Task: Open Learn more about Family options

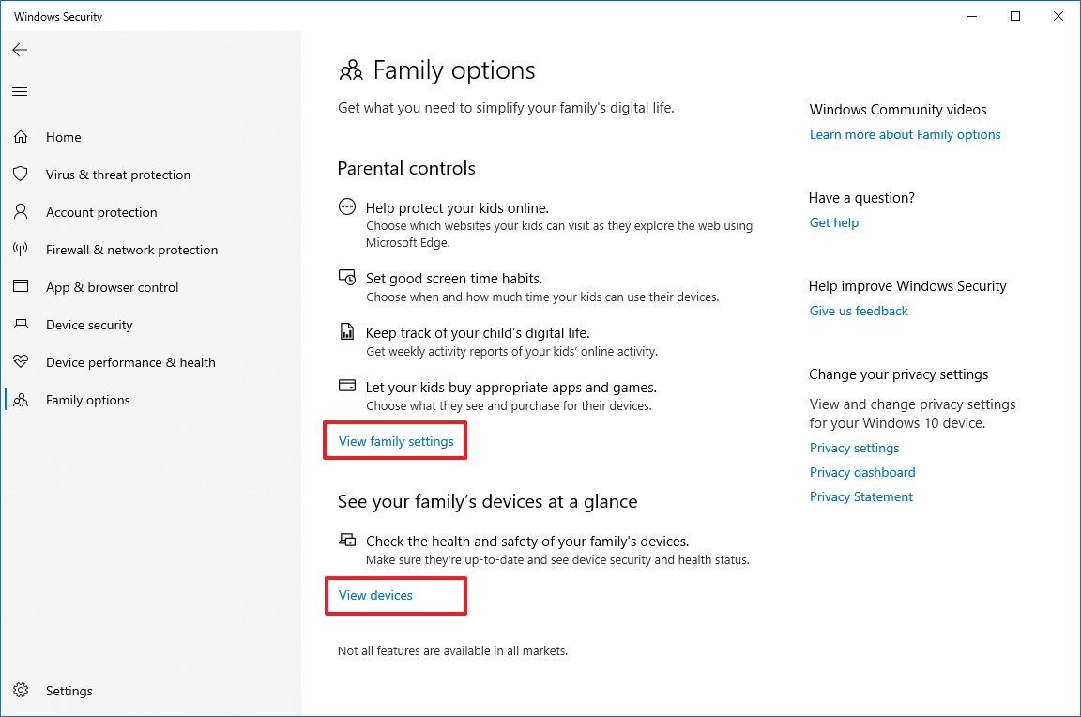Action: click(905, 134)
